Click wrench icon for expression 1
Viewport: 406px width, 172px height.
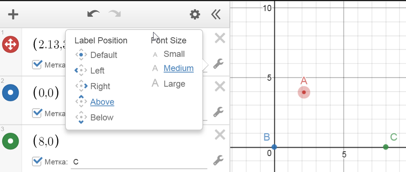[218, 64]
